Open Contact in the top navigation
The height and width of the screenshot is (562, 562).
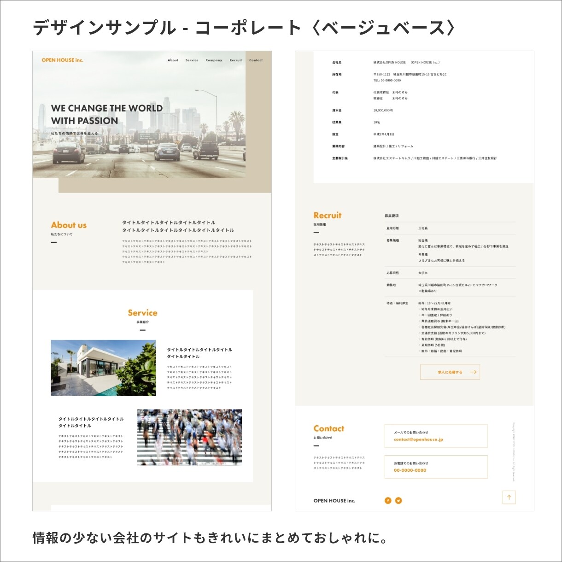point(256,60)
